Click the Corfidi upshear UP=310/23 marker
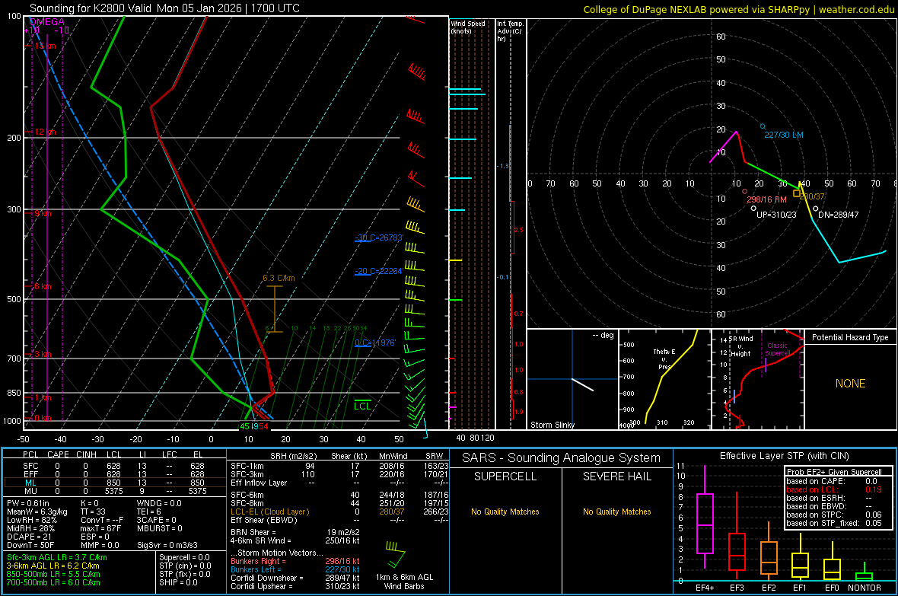The image size is (898, 596). pyautogui.click(x=753, y=209)
